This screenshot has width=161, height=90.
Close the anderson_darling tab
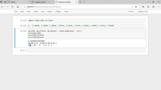[76, 2]
